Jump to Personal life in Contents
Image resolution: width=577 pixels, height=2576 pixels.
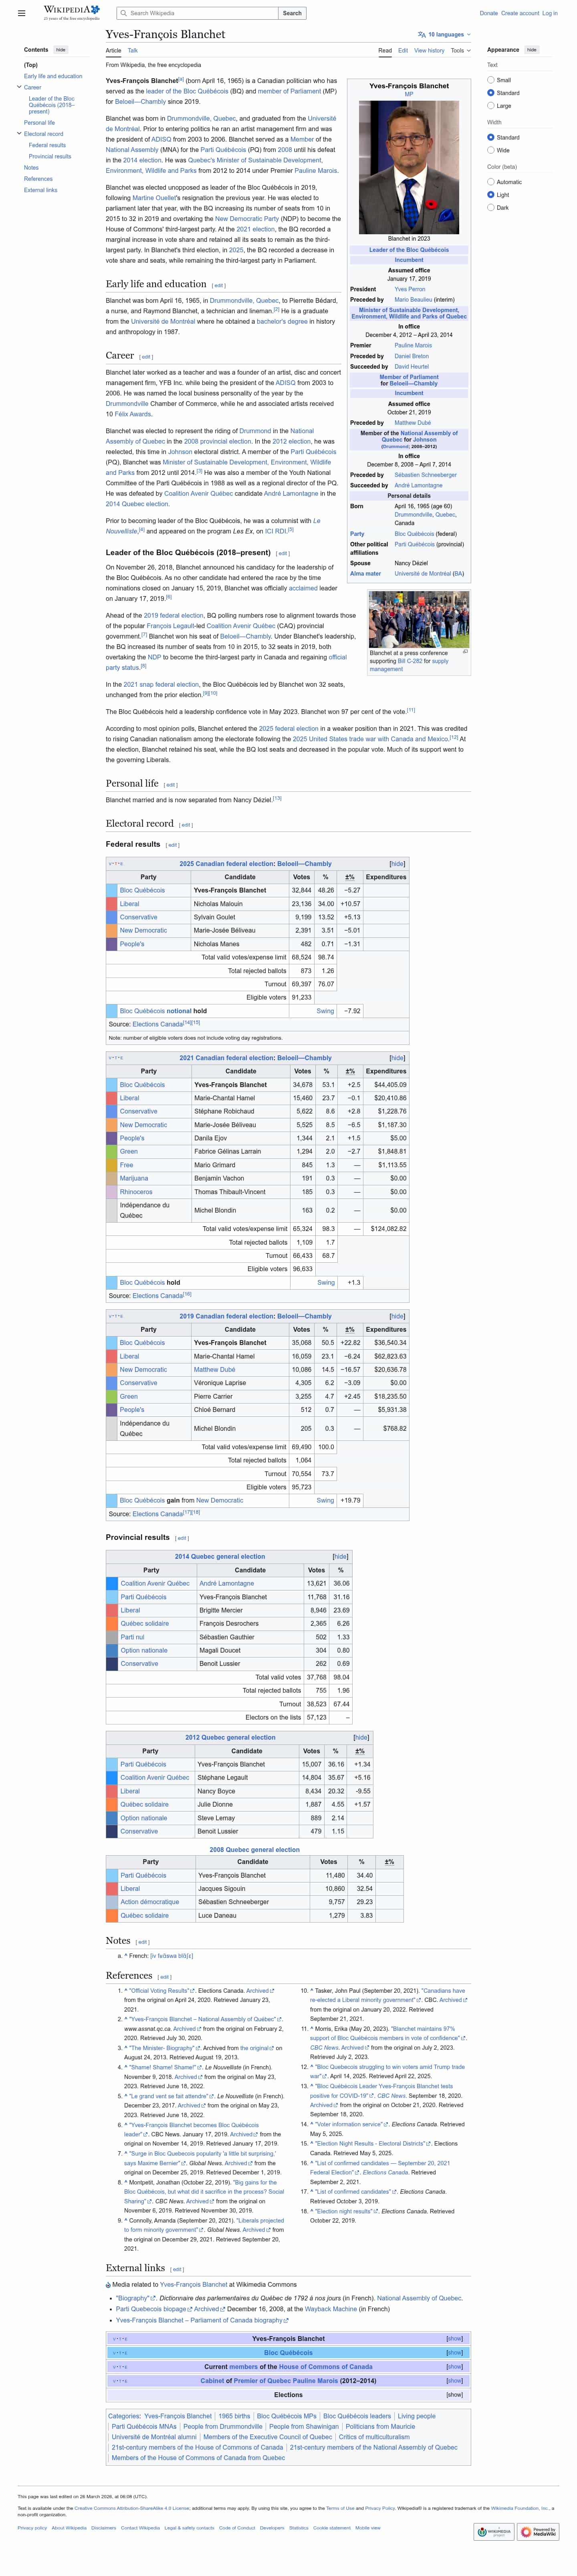[x=39, y=123]
